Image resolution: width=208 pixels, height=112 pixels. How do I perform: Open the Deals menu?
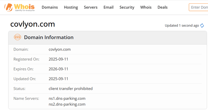[x=162, y=7]
